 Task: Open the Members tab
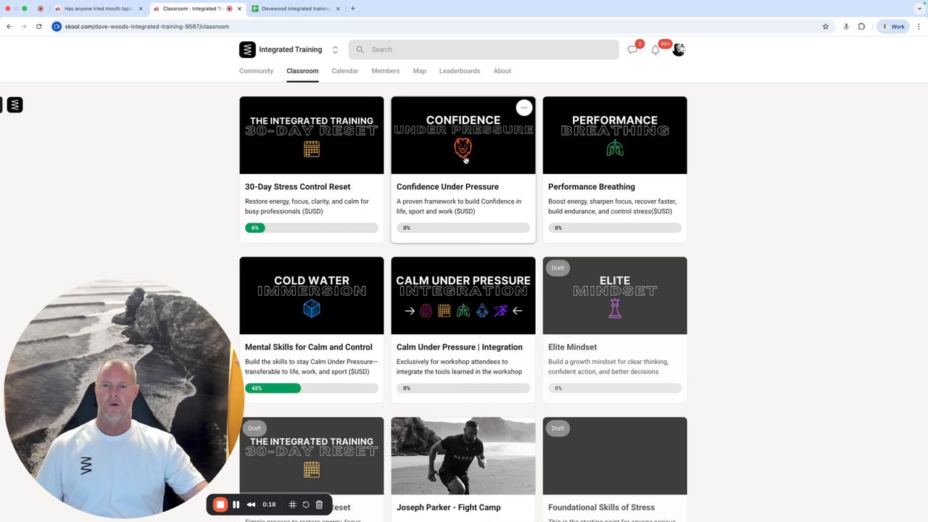386,71
